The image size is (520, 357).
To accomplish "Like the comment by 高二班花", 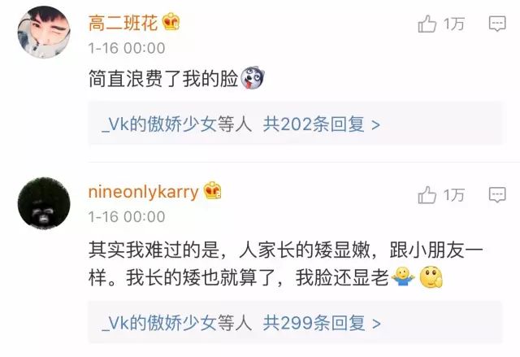I will [x=427, y=24].
